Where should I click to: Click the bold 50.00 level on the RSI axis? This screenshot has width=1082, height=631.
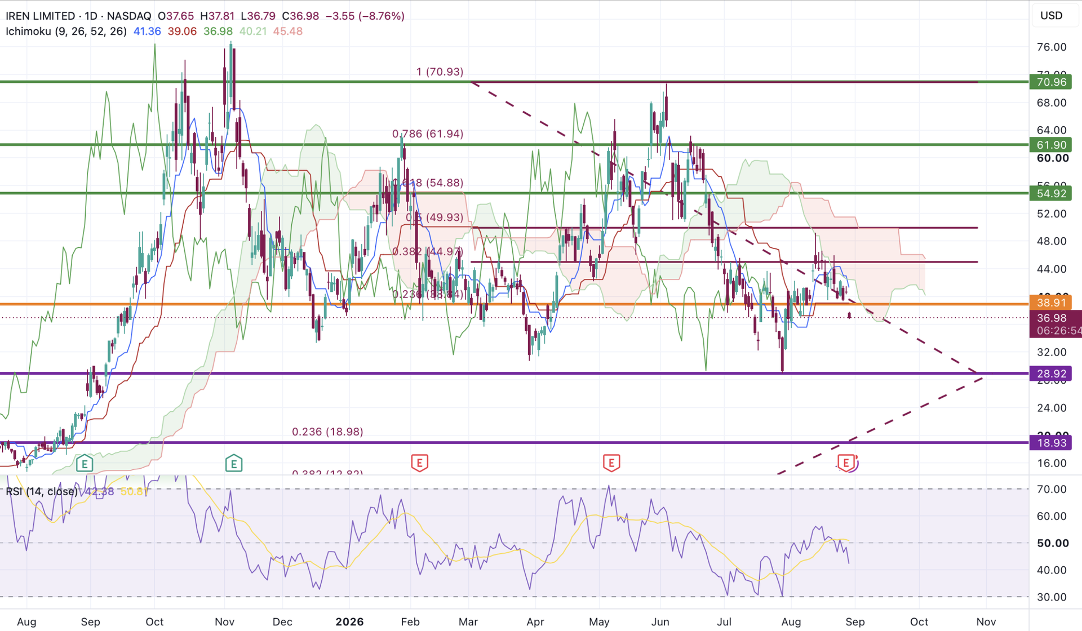coord(1053,543)
